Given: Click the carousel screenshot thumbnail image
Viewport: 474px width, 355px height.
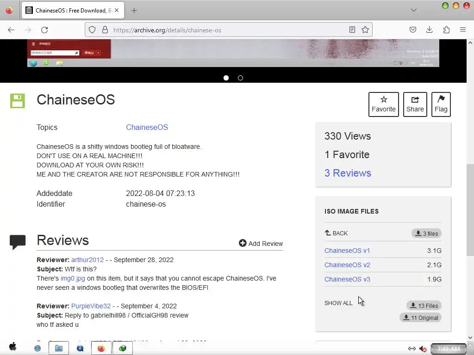Looking at the screenshot, I should [x=233, y=53].
